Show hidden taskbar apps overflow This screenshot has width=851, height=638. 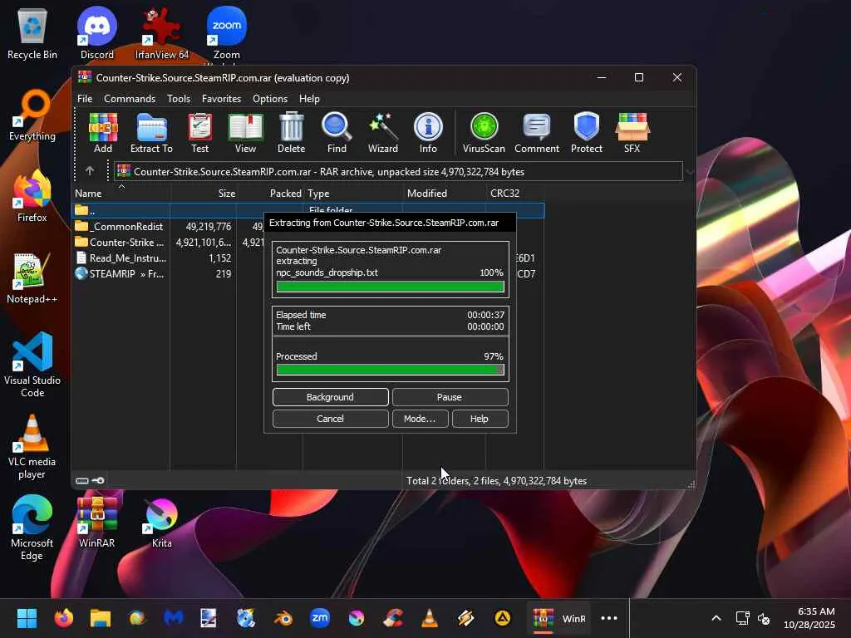tap(609, 618)
